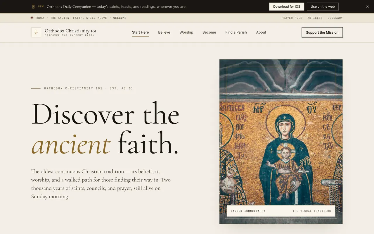The image size is (374, 234).
Task: Open the Glossary link
Action: click(335, 18)
